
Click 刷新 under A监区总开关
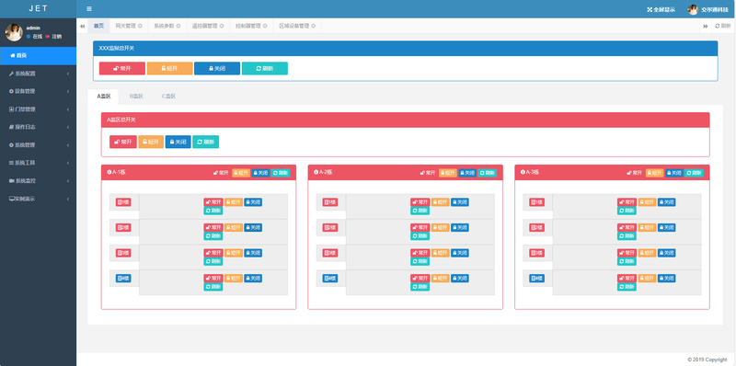click(205, 142)
